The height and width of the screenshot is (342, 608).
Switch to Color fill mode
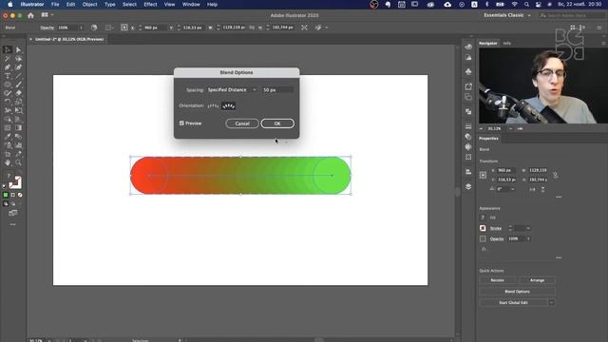coord(6,195)
